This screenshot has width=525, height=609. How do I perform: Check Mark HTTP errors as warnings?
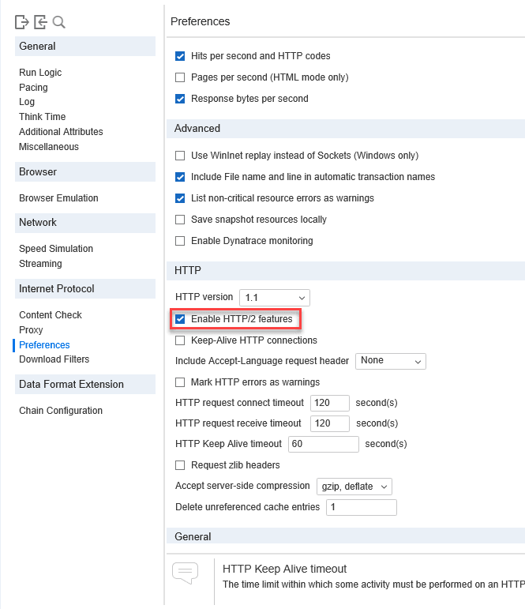[x=180, y=382]
